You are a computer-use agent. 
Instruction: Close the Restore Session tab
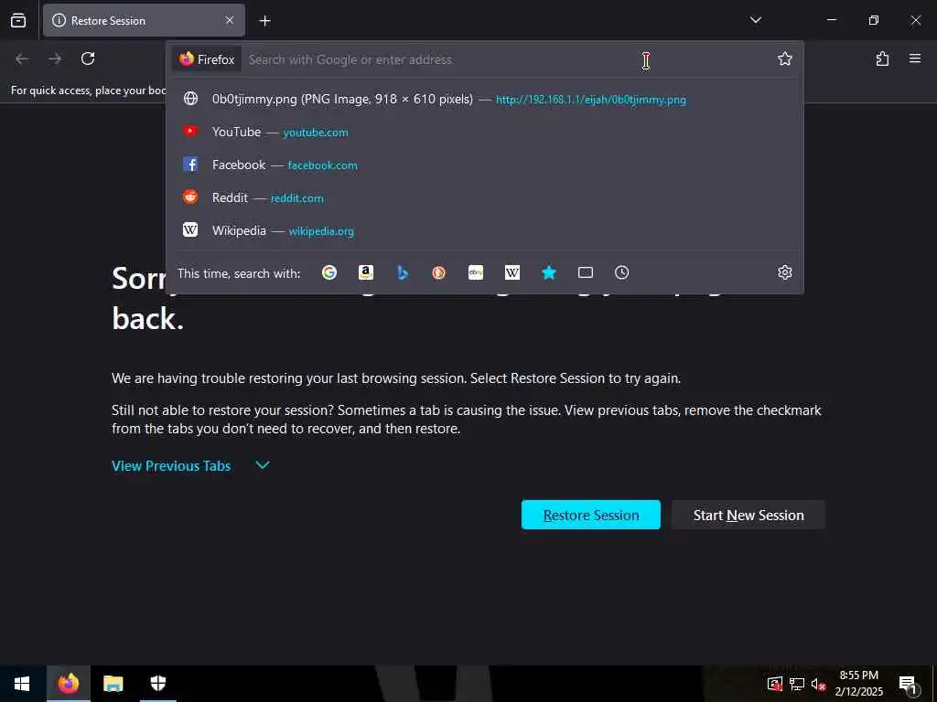[x=229, y=20]
